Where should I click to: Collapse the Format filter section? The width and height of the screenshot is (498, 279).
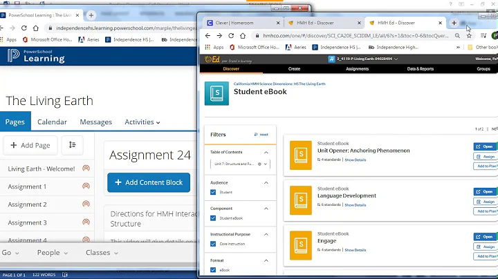[266, 260]
